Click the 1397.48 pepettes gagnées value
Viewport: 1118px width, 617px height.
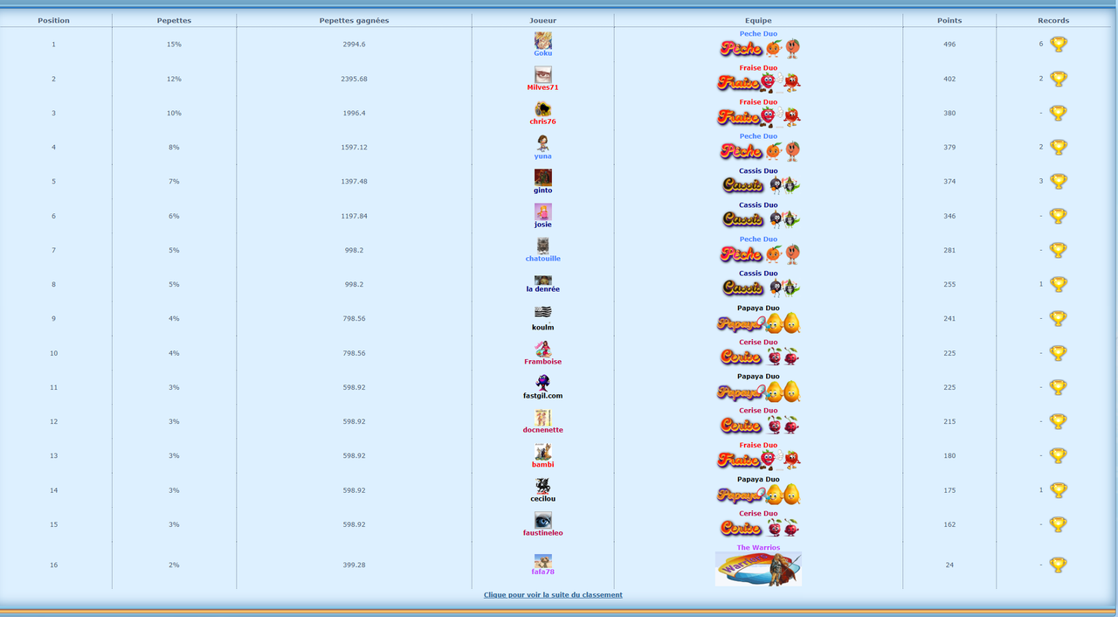point(354,182)
